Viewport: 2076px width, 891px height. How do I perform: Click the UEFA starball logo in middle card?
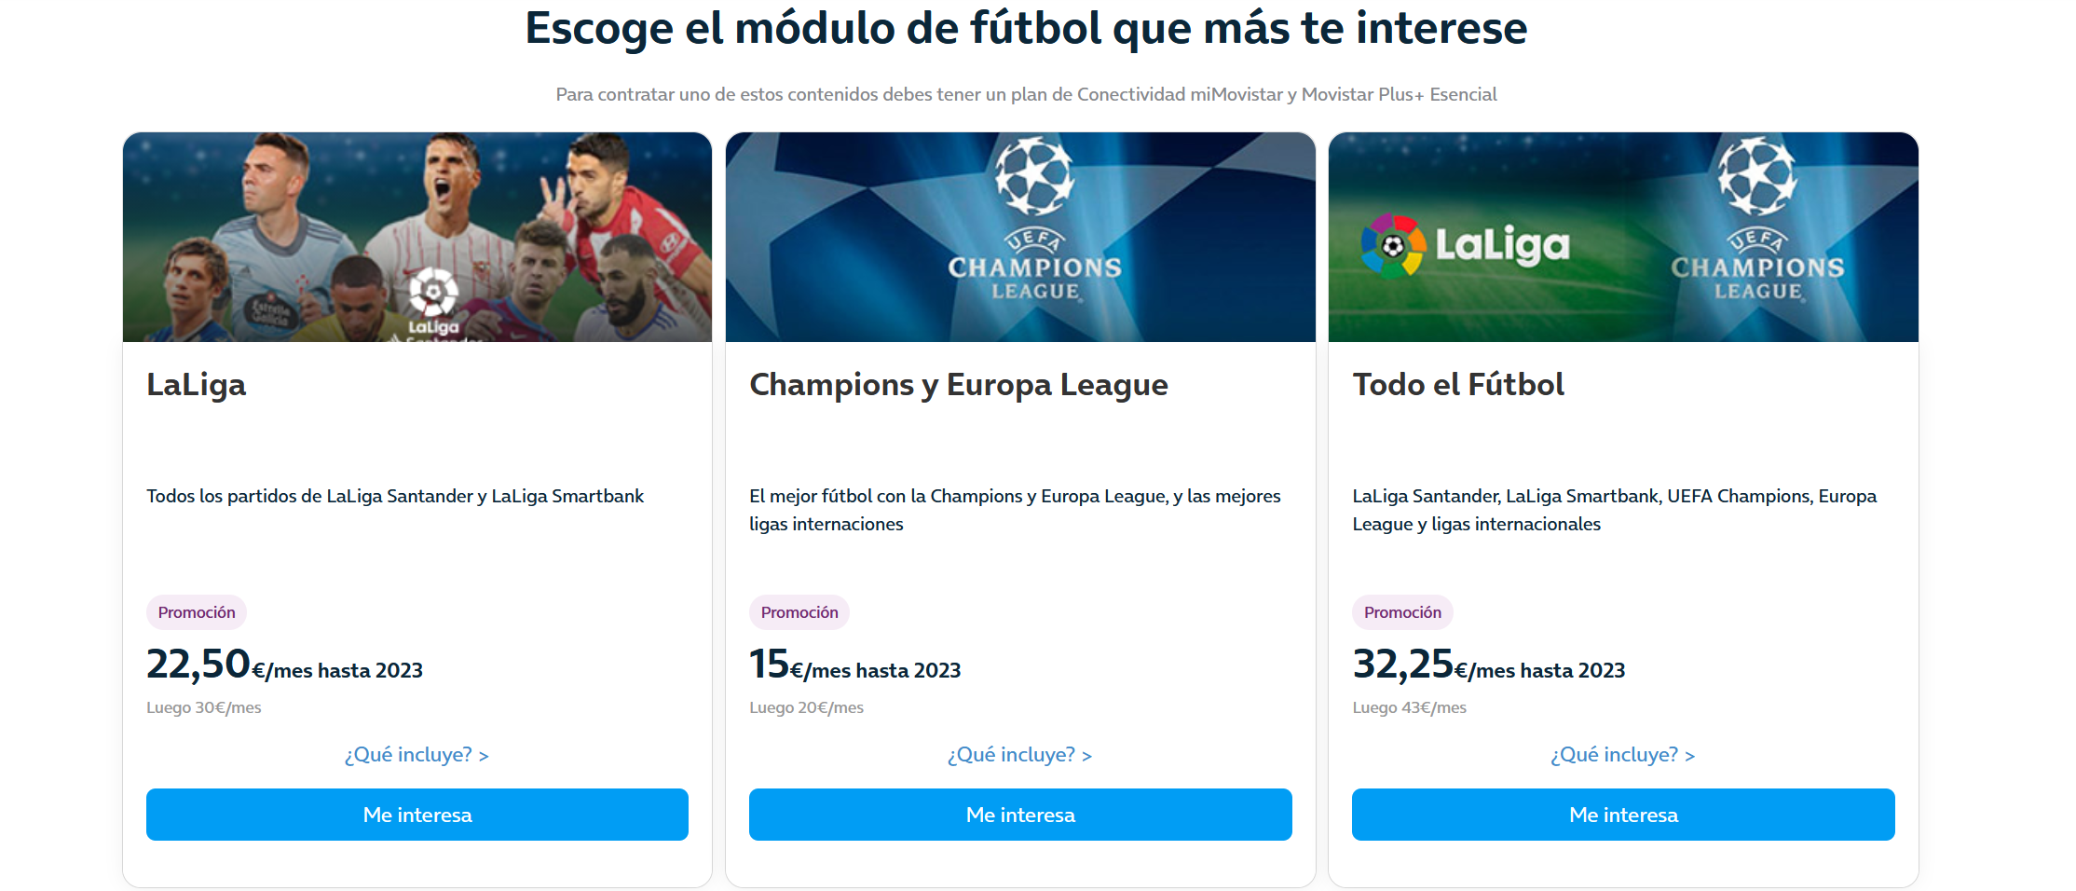(1034, 176)
